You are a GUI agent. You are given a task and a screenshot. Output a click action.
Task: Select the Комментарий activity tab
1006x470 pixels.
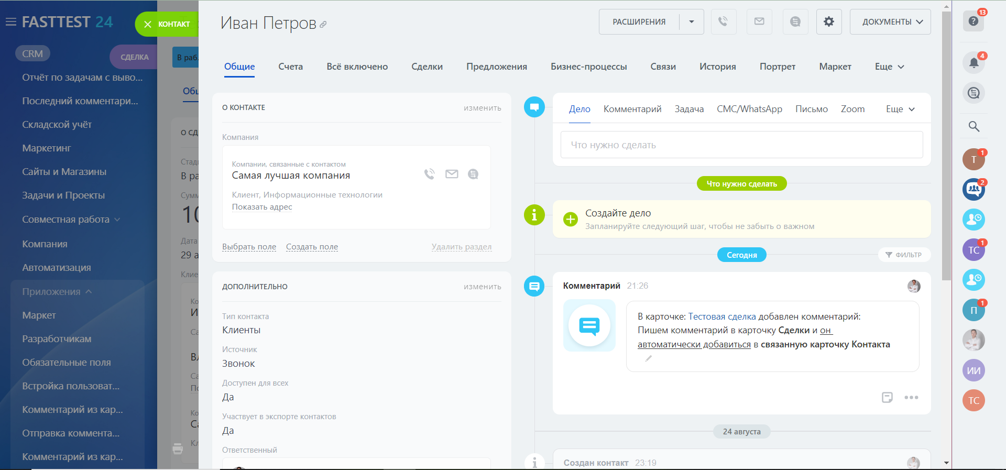point(632,109)
